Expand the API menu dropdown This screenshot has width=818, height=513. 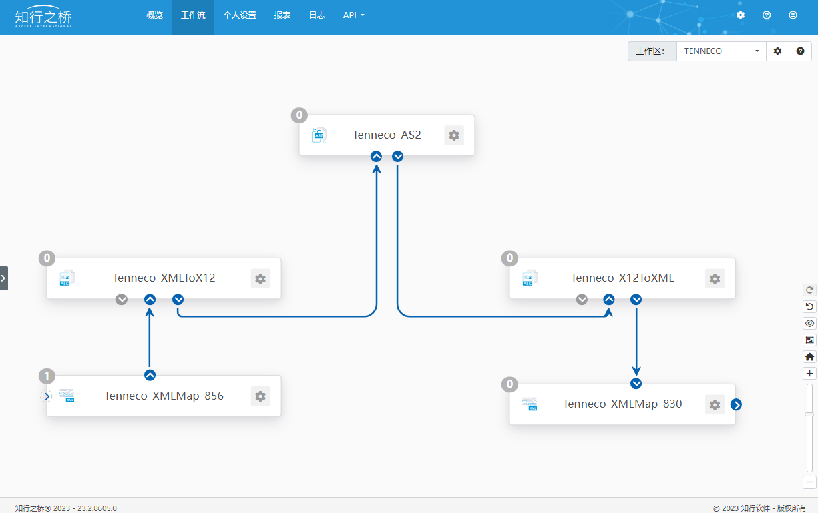click(x=353, y=15)
